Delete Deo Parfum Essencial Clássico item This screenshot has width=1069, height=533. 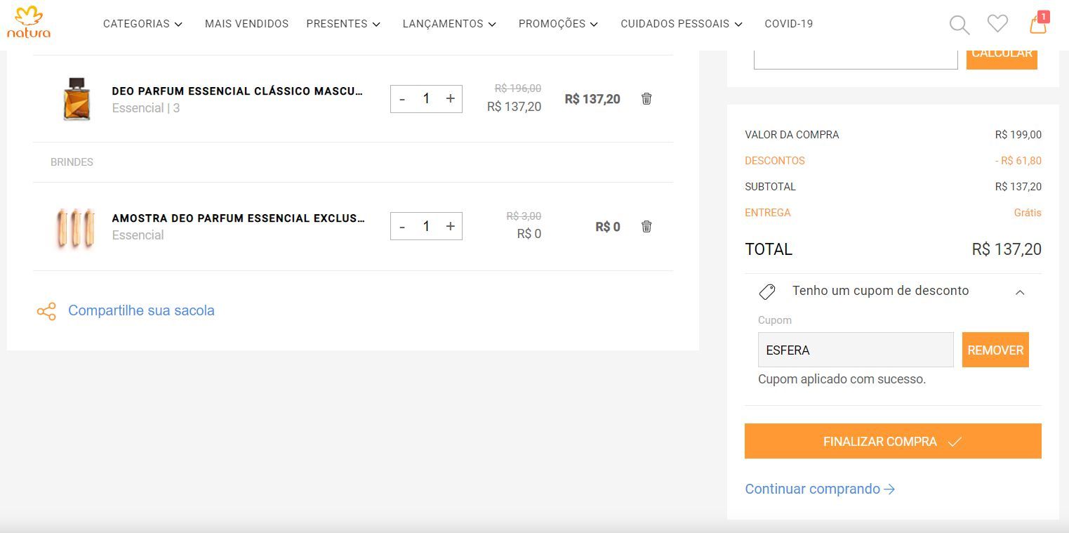coord(646,99)
